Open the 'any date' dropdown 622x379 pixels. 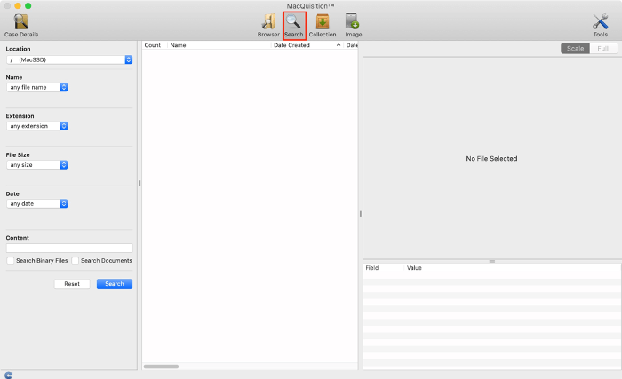37,203
